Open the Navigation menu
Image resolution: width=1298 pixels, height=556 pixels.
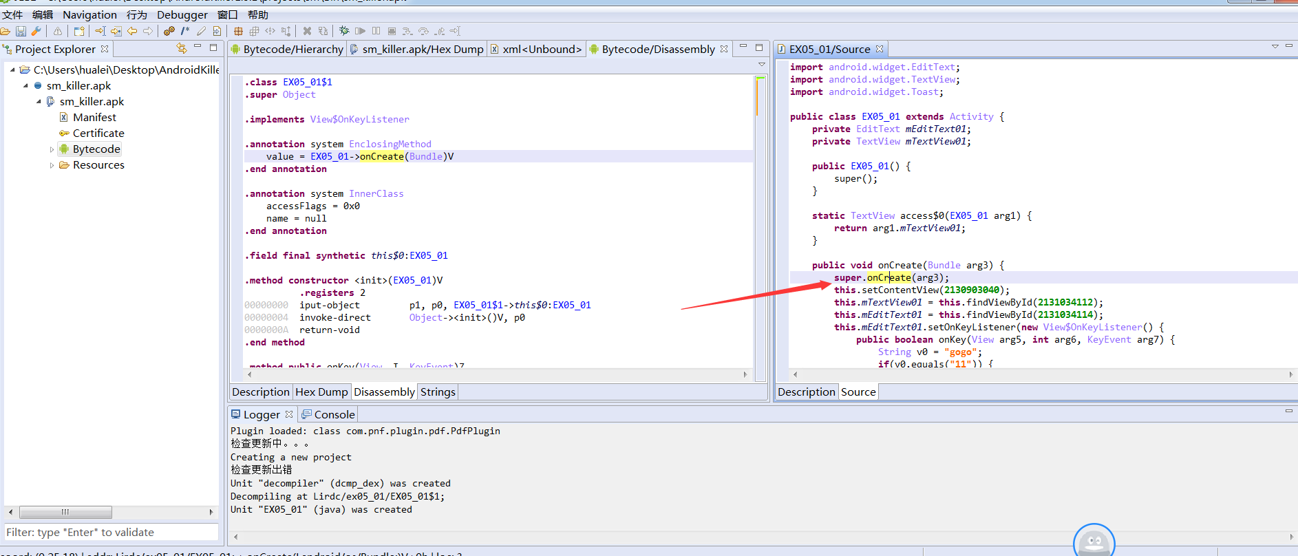click(89, 14)
